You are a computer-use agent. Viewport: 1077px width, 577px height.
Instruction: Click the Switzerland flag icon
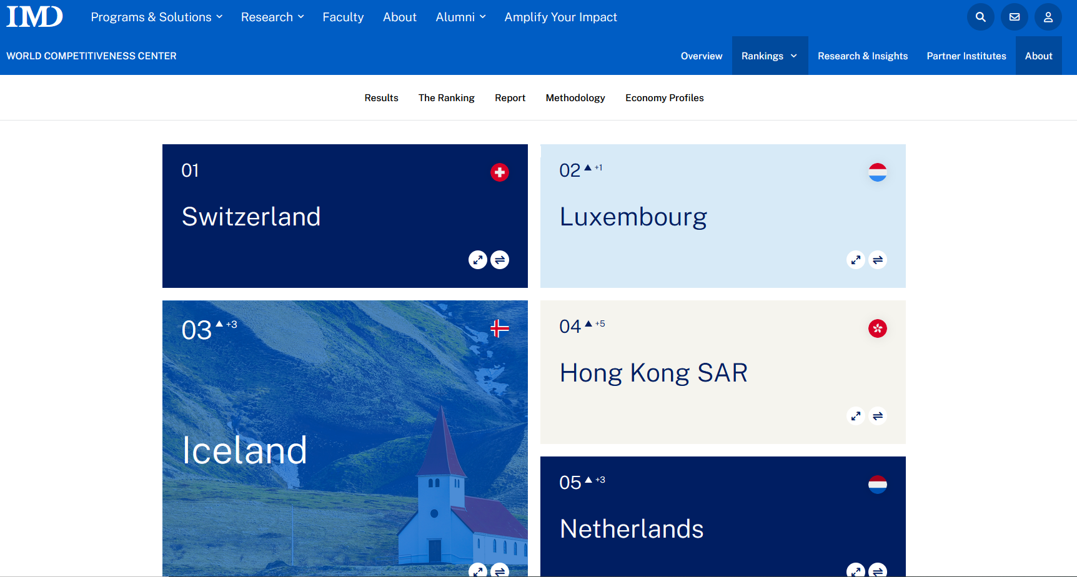(x=500, y=172)
